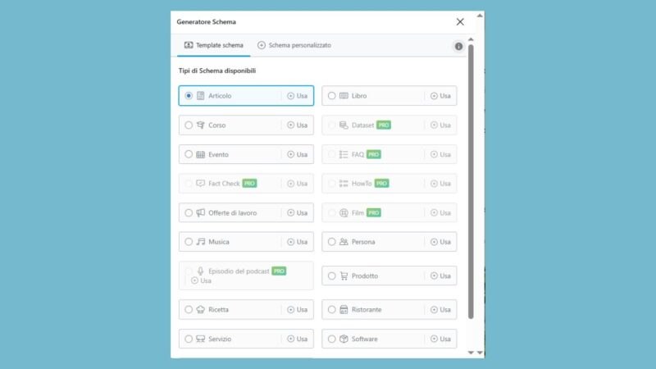Click Usa for the Articolo schema
656x369 pixels.
pos(298,96)
